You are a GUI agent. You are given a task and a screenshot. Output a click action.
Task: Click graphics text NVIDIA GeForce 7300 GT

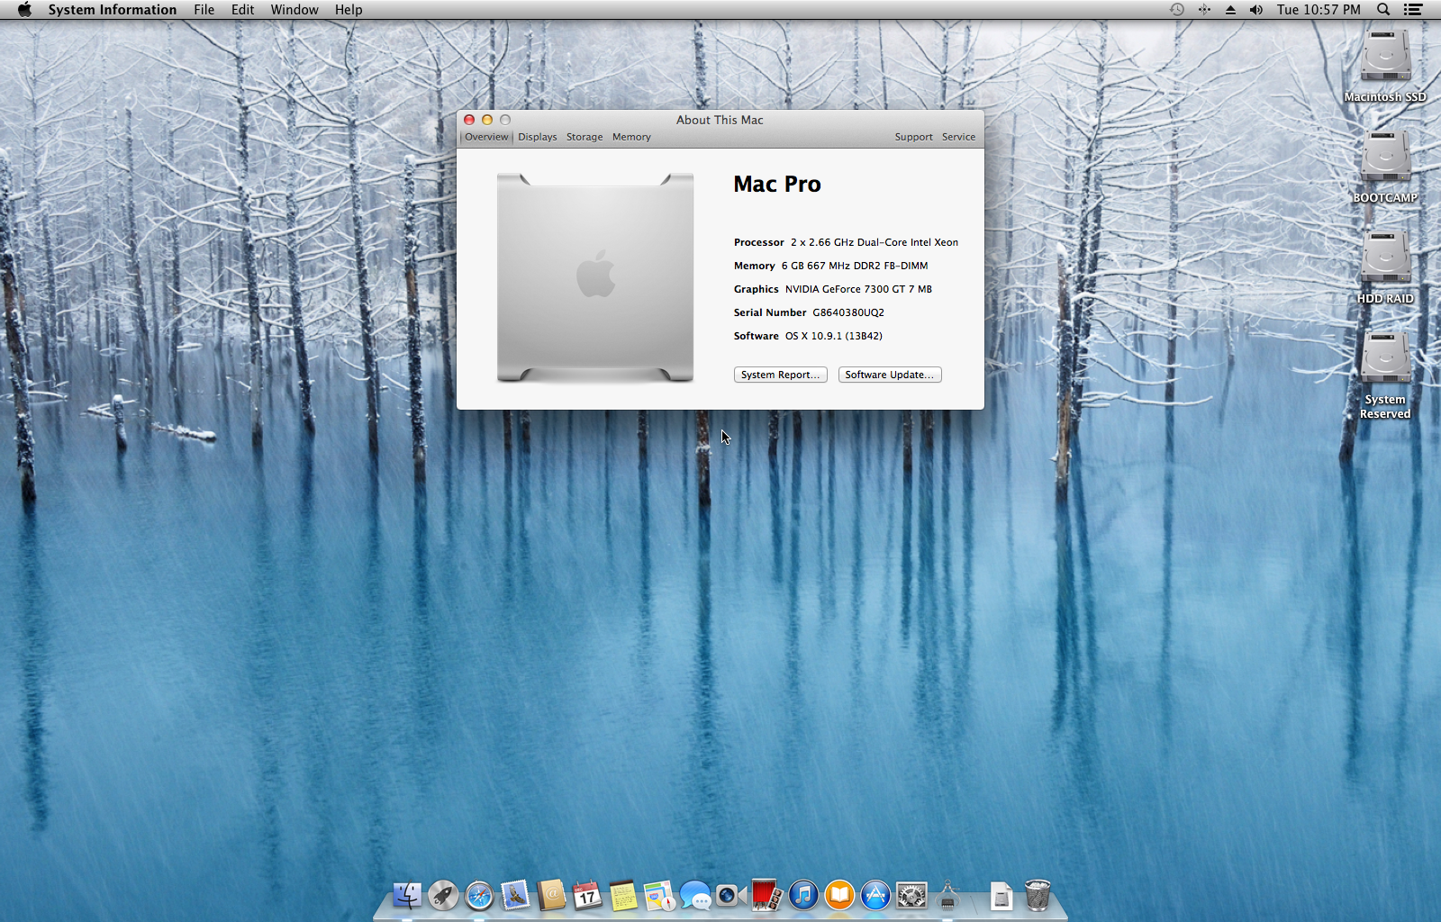click(858, 289)
